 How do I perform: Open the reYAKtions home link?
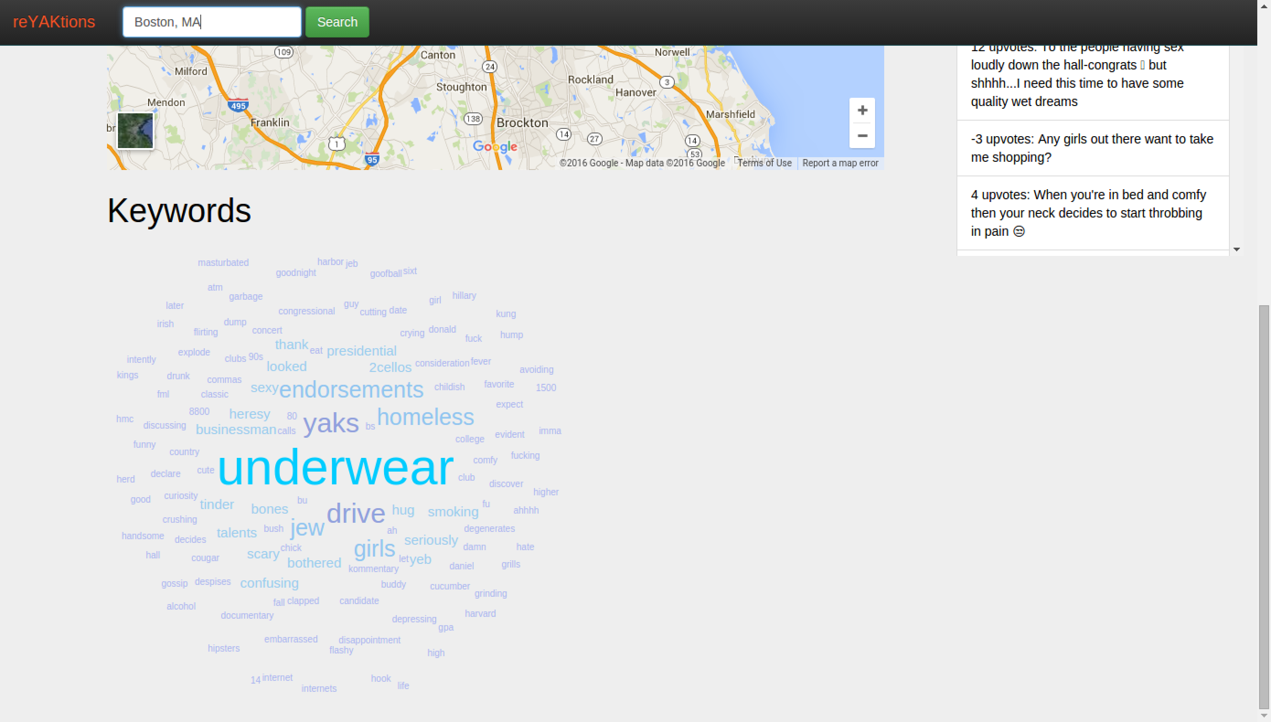54,22
